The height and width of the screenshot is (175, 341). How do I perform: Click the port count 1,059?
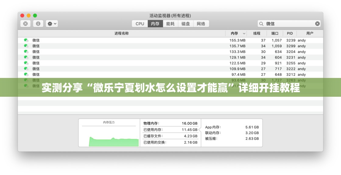tap(277, 46)
